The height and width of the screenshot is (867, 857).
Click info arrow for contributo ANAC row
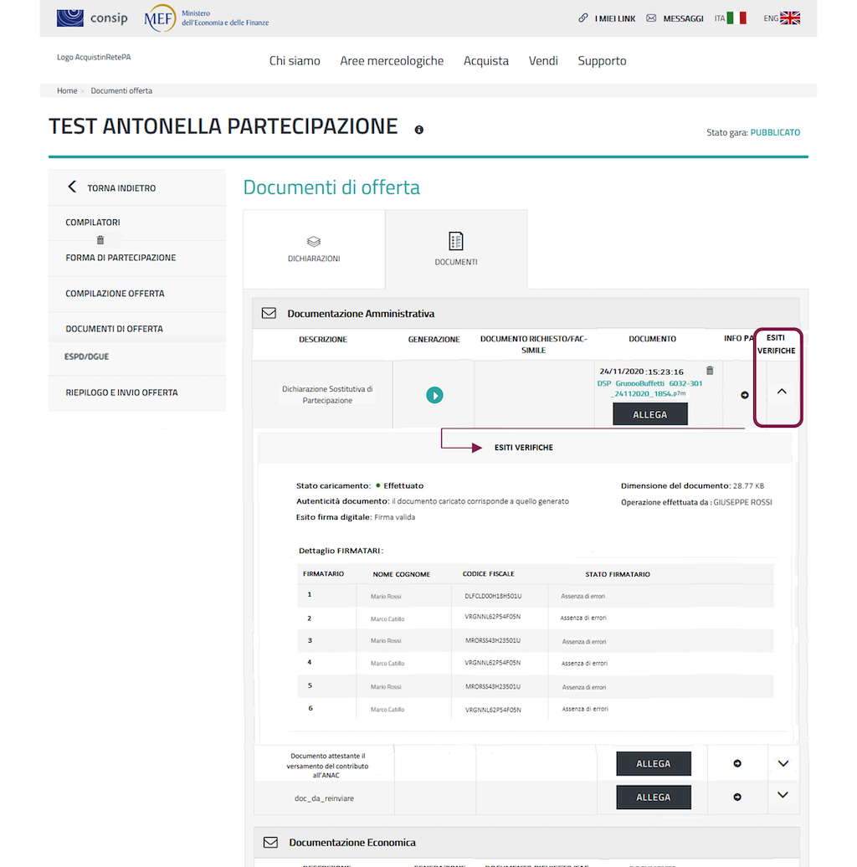[737, 763]
